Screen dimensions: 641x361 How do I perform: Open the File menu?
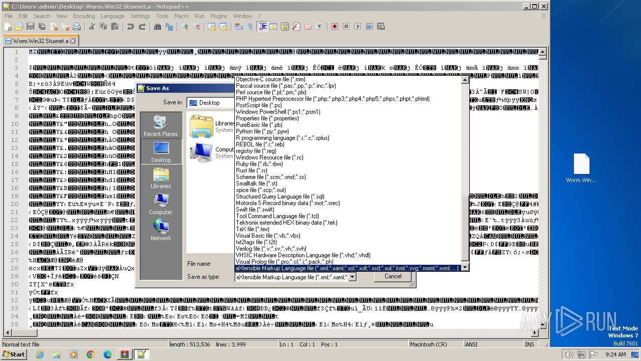[x=9, y=16]
